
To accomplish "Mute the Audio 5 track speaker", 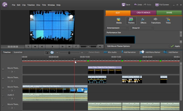I will pos(3,96).
